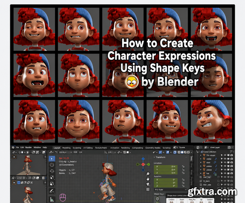Click select tool in top-left small viewport
This screenshot has width=245, height=203.
click(x=14, y=157)
